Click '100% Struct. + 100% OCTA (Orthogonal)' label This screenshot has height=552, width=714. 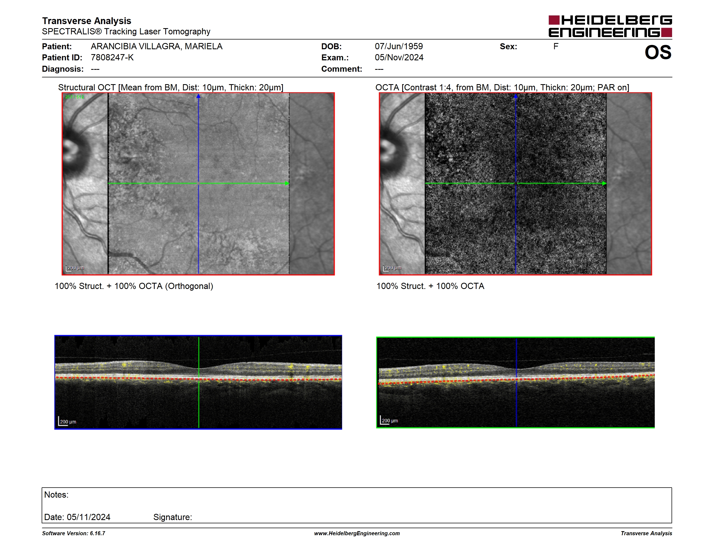(134, 286)
